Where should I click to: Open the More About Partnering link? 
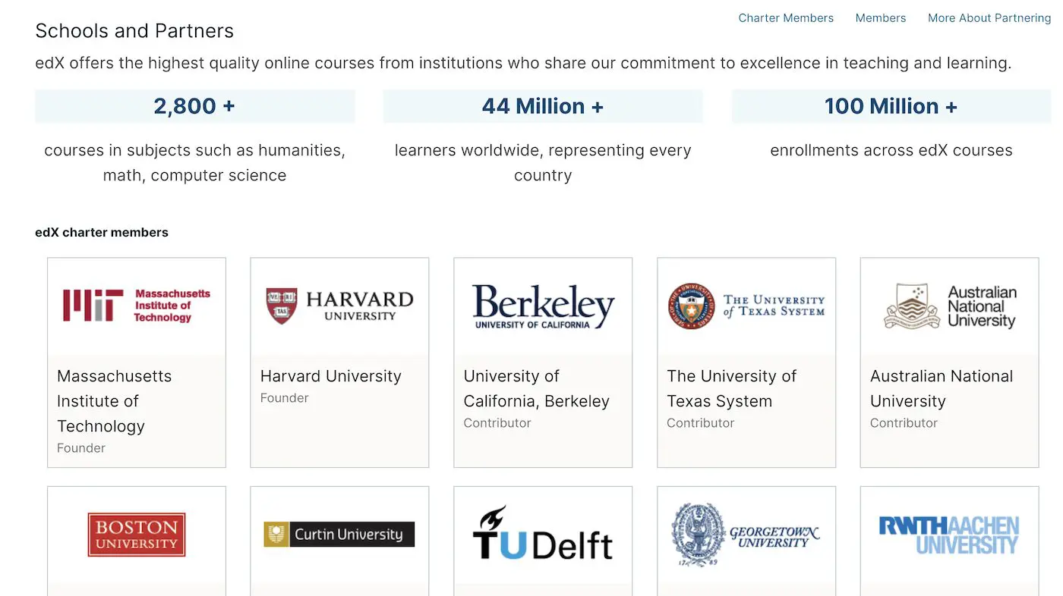989,18
